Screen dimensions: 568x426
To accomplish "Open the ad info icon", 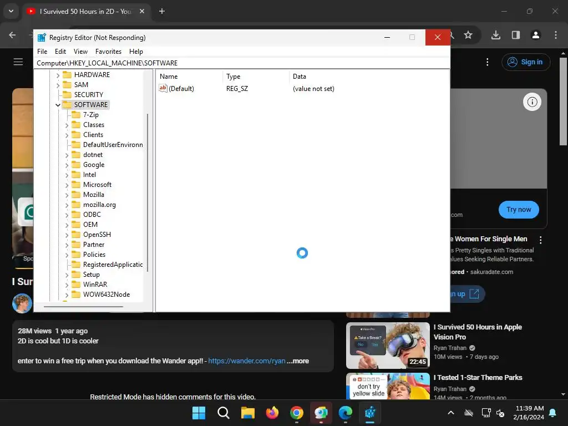I will point(532,102).
